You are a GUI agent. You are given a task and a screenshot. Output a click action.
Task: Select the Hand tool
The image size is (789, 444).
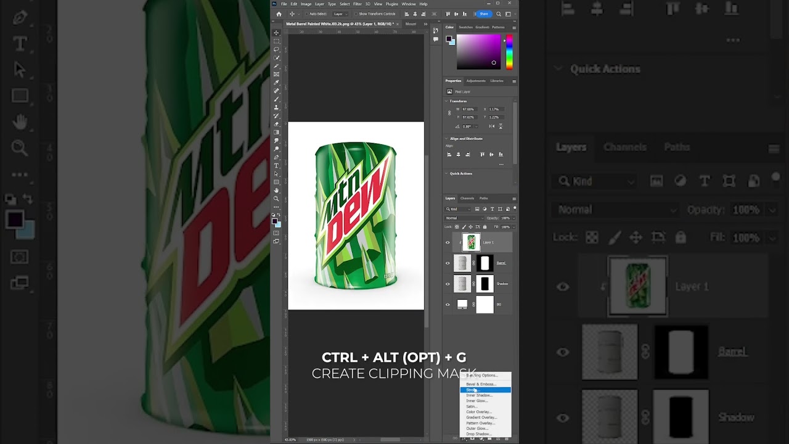click(276, 191)
